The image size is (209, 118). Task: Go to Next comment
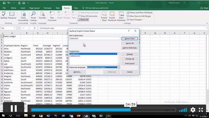tap(74, 15)
